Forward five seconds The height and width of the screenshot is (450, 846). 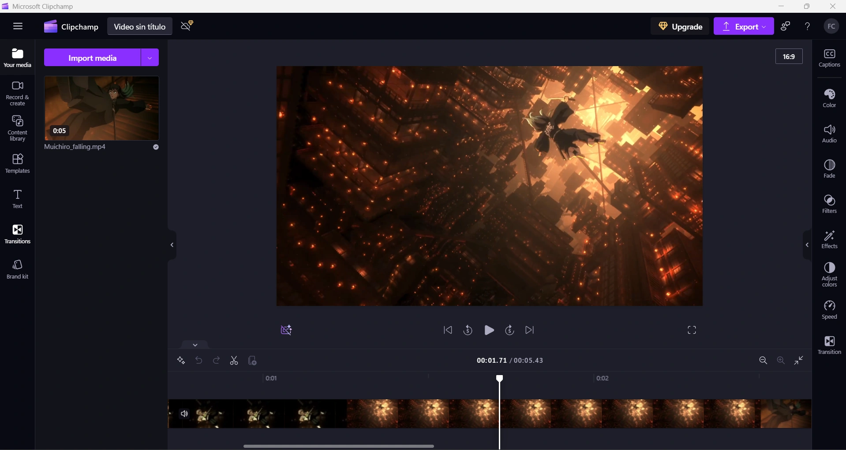[509, 330]
